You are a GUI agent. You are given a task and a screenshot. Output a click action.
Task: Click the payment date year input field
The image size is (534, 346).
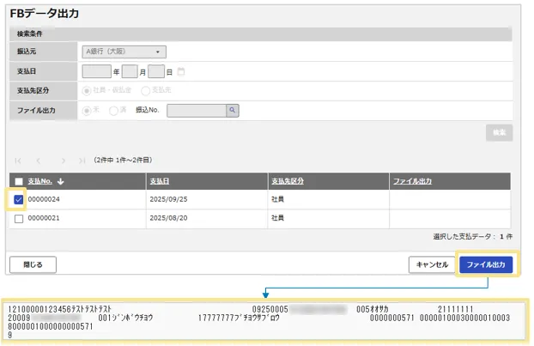click(x=97, y=71)
